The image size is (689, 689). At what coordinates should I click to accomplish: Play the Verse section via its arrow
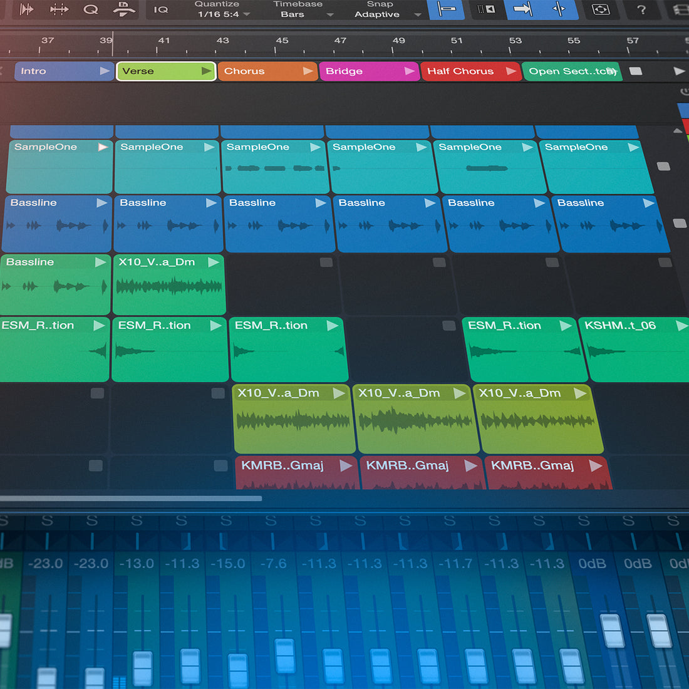207,71
